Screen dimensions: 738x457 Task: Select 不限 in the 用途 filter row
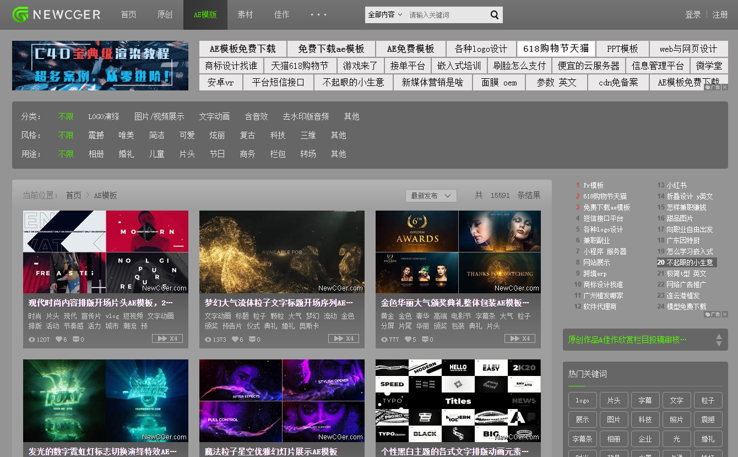(x=66, y=154)
